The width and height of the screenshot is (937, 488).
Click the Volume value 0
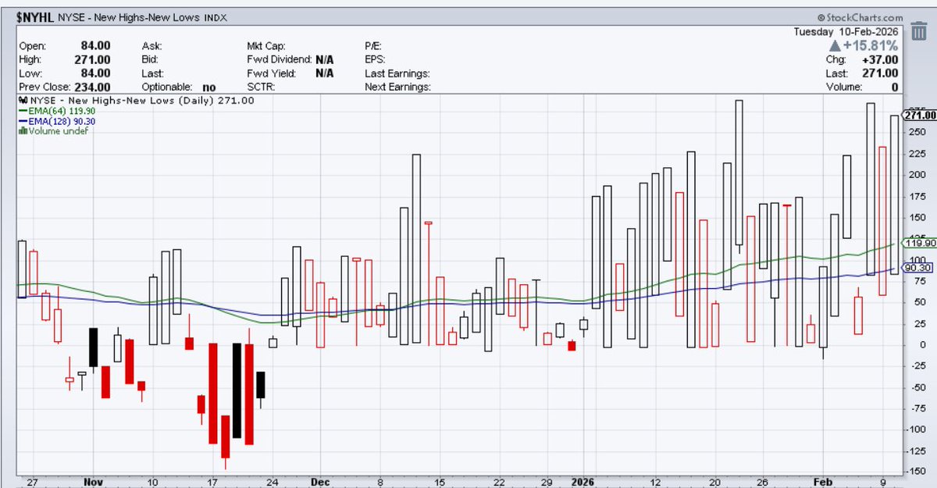pyautogui.click(x=895, y=87)
